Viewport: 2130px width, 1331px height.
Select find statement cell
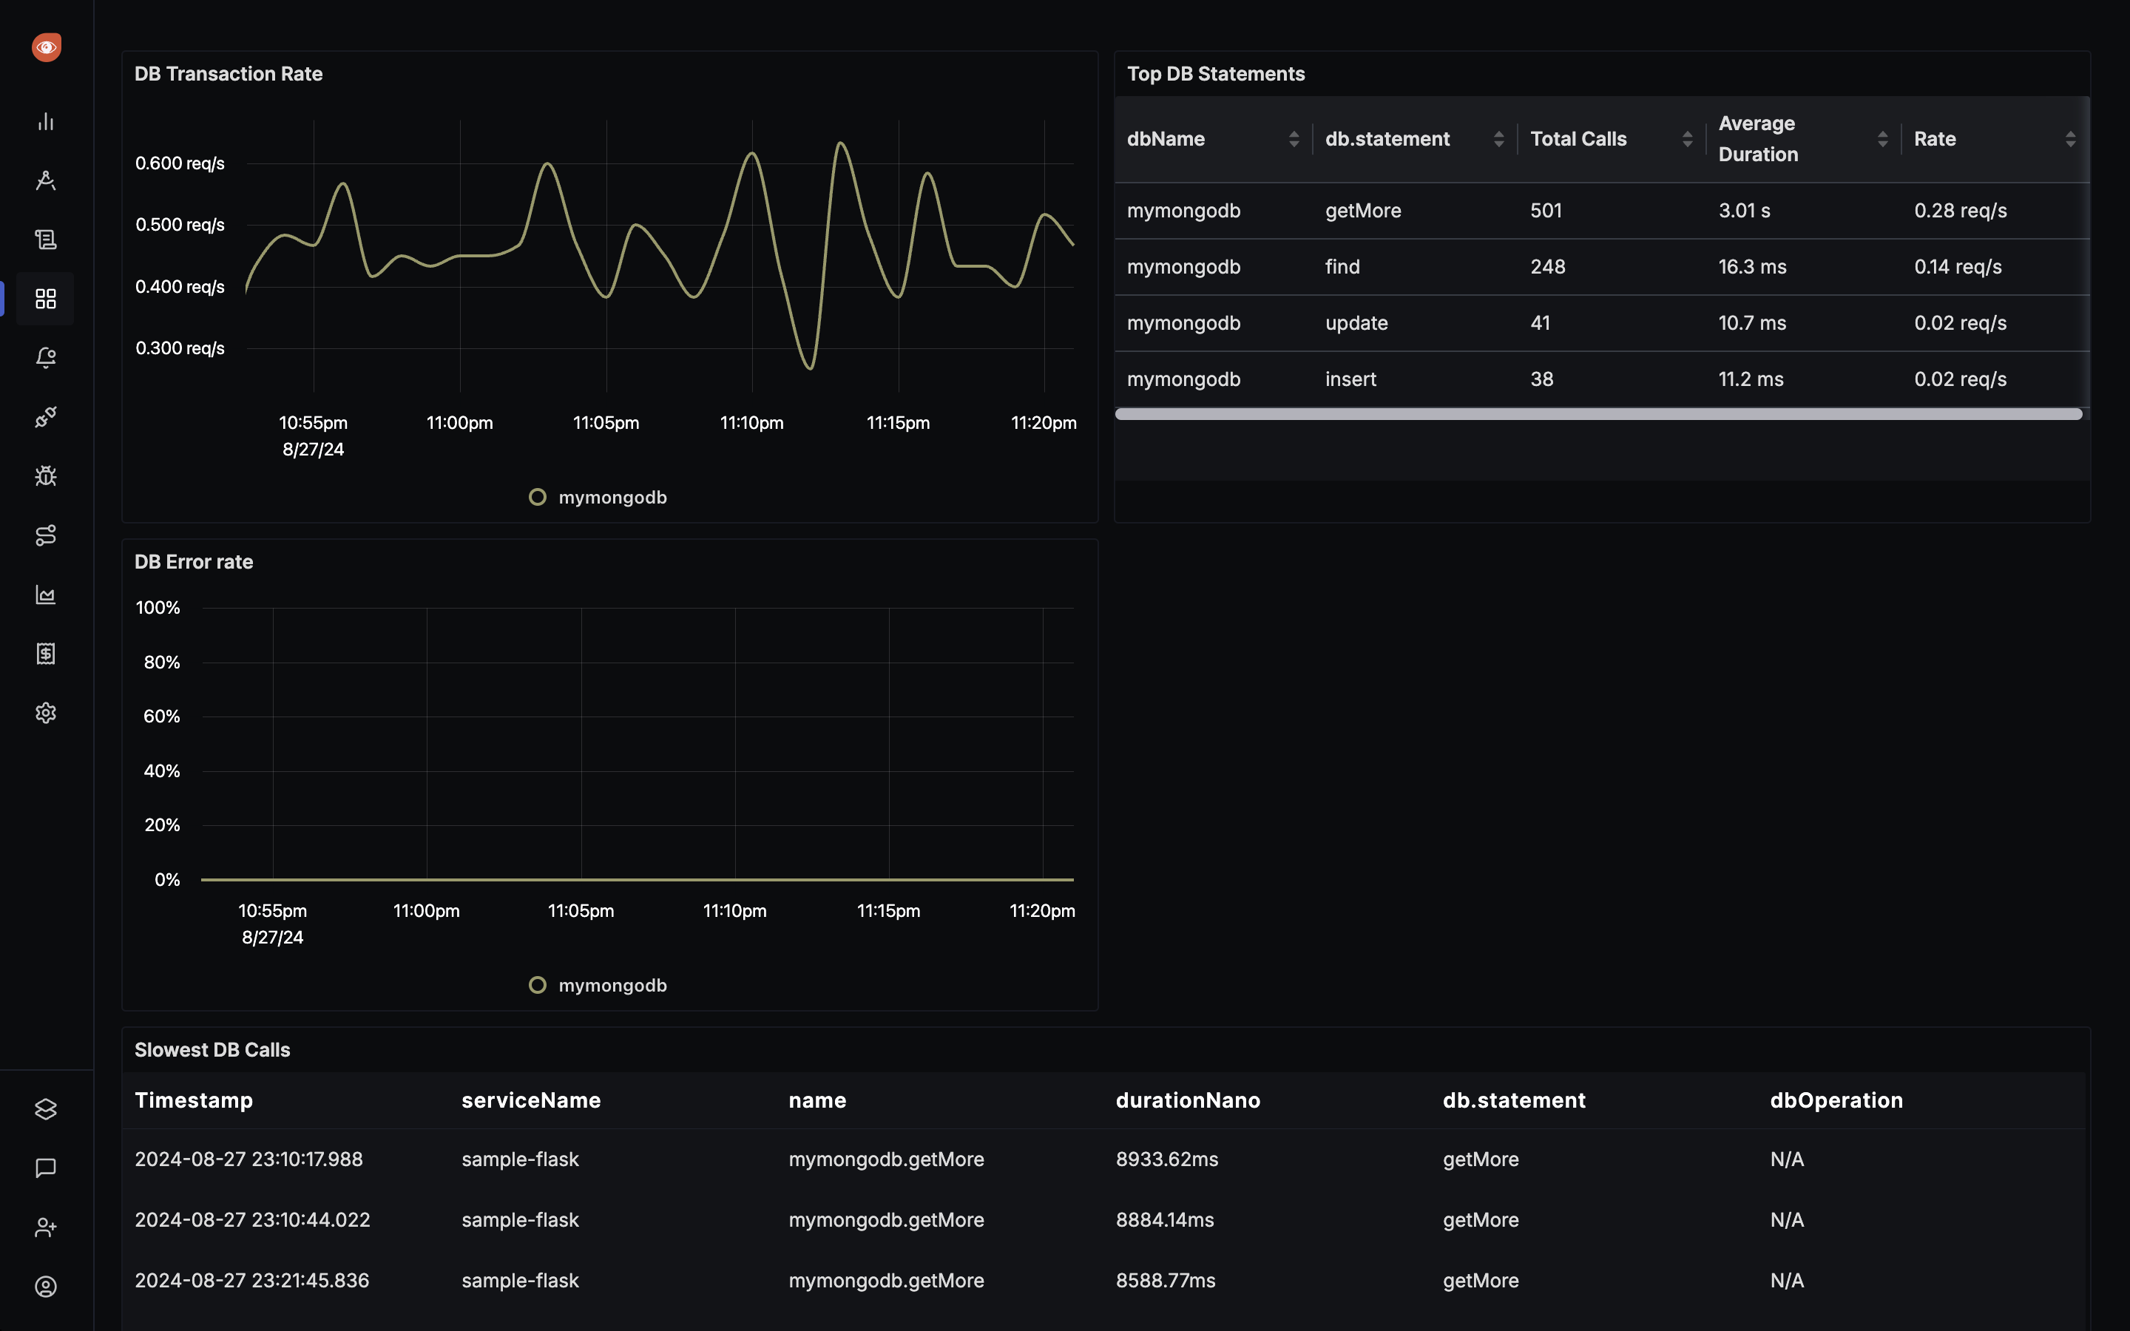coord(1342,267)
